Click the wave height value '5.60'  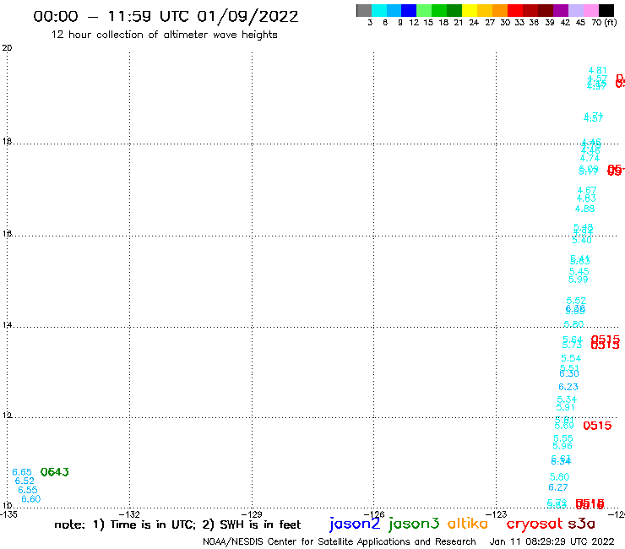click(x=560, y=477)
